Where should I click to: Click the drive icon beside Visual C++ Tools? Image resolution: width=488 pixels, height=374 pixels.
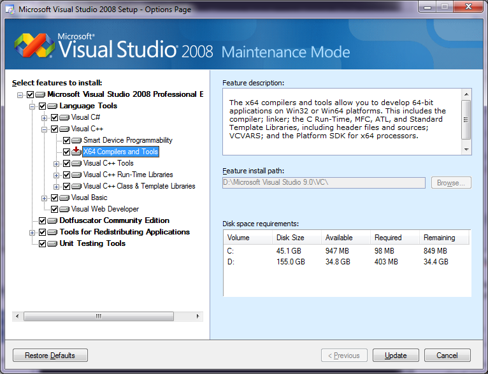pos(76,163)
